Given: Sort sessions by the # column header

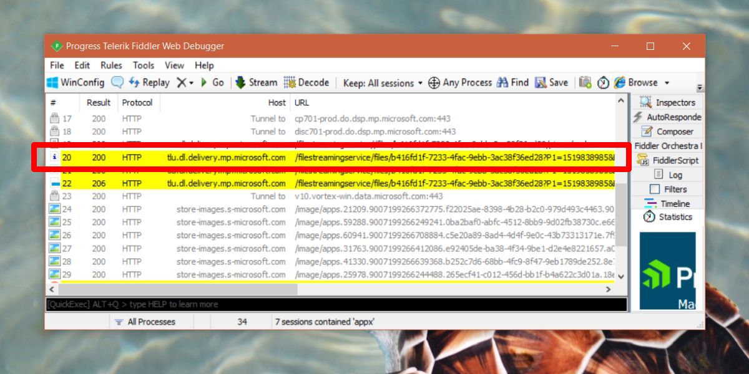Looking at the screenshot, I should [63, 102].
